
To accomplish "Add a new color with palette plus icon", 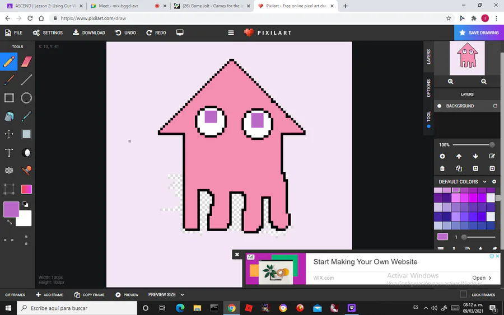I will point(494,182).
